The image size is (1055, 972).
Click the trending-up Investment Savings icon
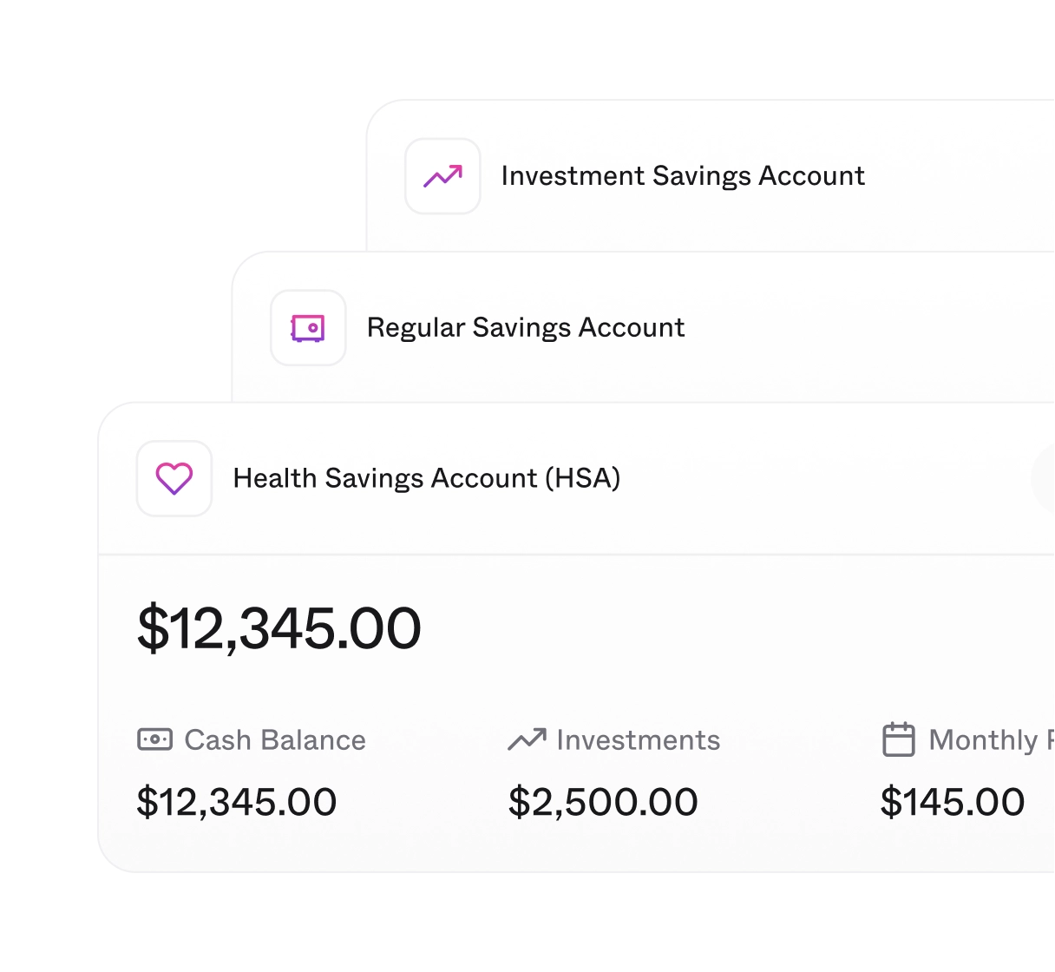[x=442, y=176]
